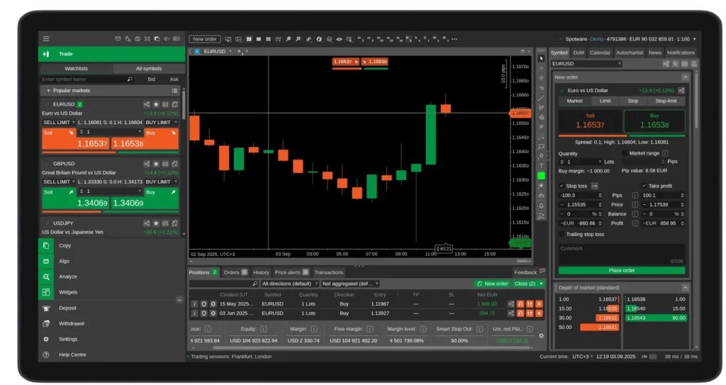Open EURUSD BUY LIMIT dropdown in watchlist

click(161, 123)
